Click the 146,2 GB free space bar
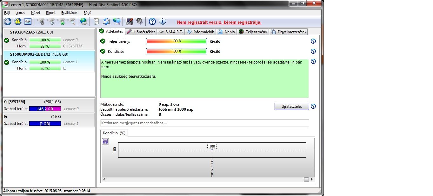433x196 pixels. [45, 109]
